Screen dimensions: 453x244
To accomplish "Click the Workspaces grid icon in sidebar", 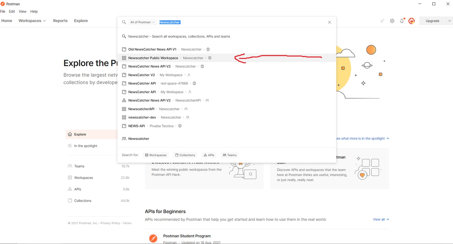I will (70, 178).
